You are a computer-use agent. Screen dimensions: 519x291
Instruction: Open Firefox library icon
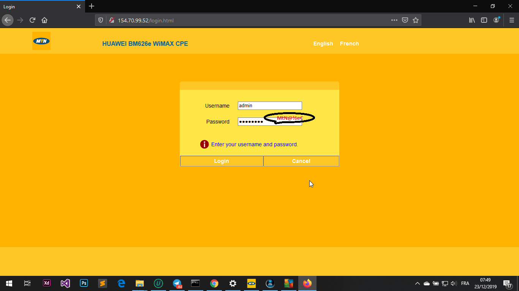tap(472, 20)
